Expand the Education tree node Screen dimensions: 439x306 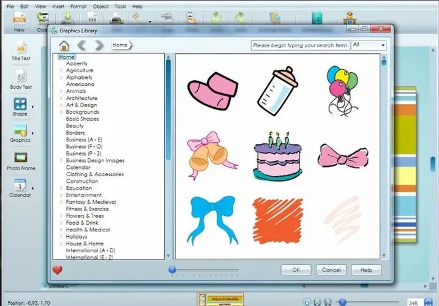pos(61,188)
